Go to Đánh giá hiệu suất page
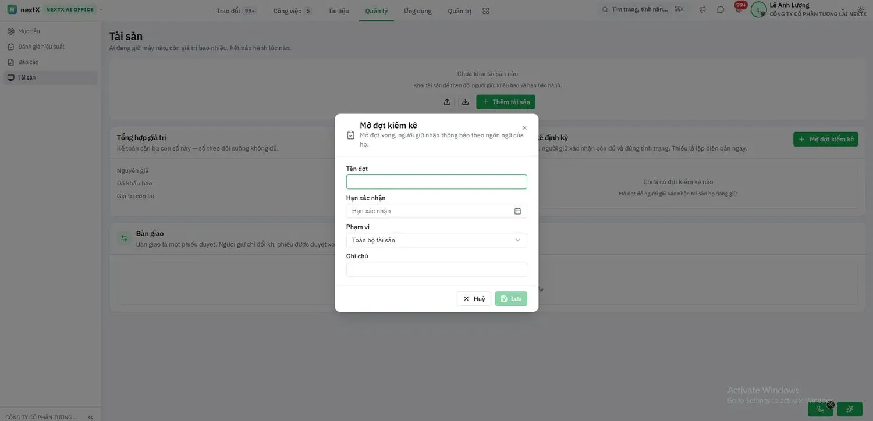 point(51,47)
